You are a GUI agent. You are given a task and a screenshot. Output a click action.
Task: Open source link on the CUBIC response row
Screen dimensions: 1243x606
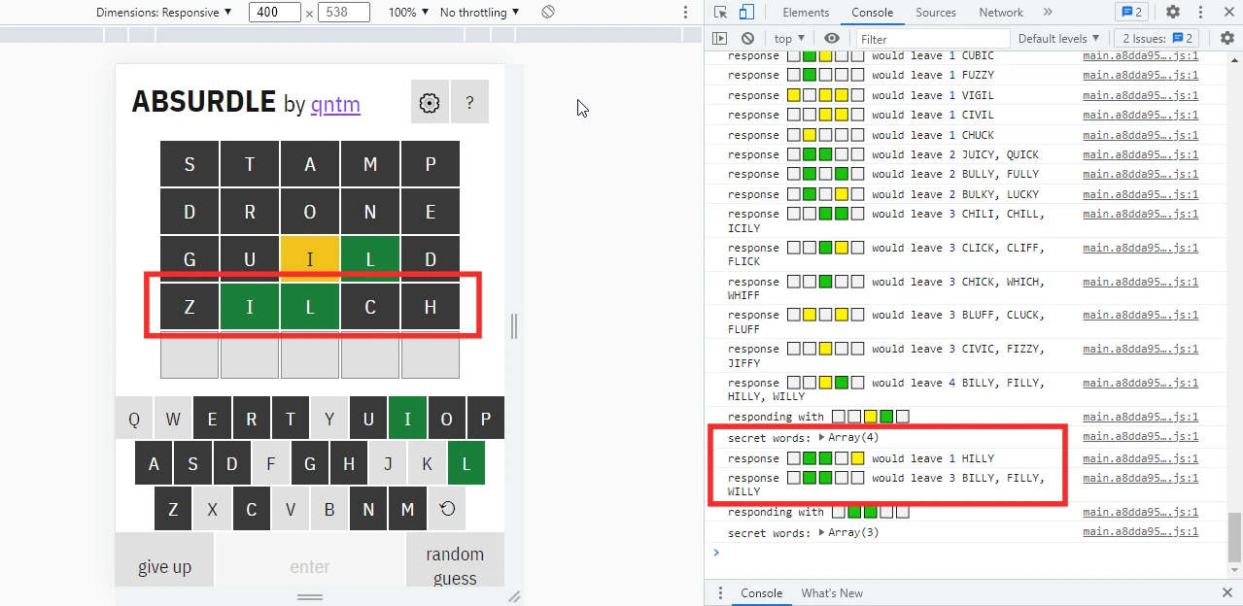(1141, 55)
